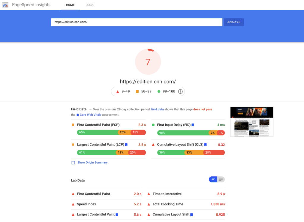This screenshot has width=304, height=222.
Task: Click the 5.2 s Speed Index value
Action: pos(138,204)
